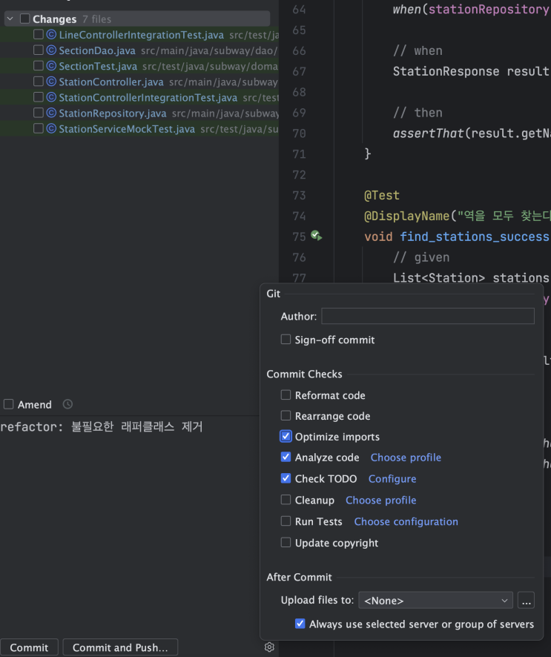Click run test gutter icon at line 75
Image resolution: width=551 pixels, height=657 pixels.
coord(317,236)
